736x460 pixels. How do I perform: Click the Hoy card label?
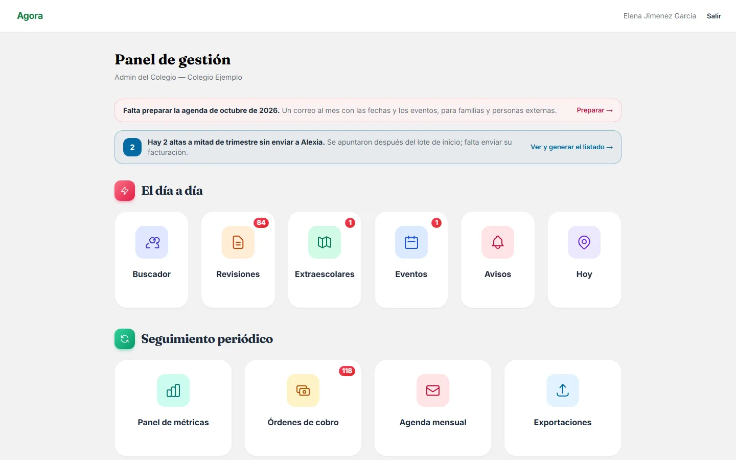(584, 274)
